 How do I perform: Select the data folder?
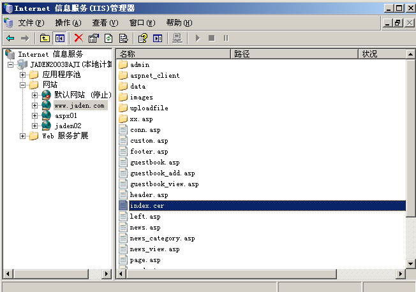pyautogui.click(x=138, y=87)
